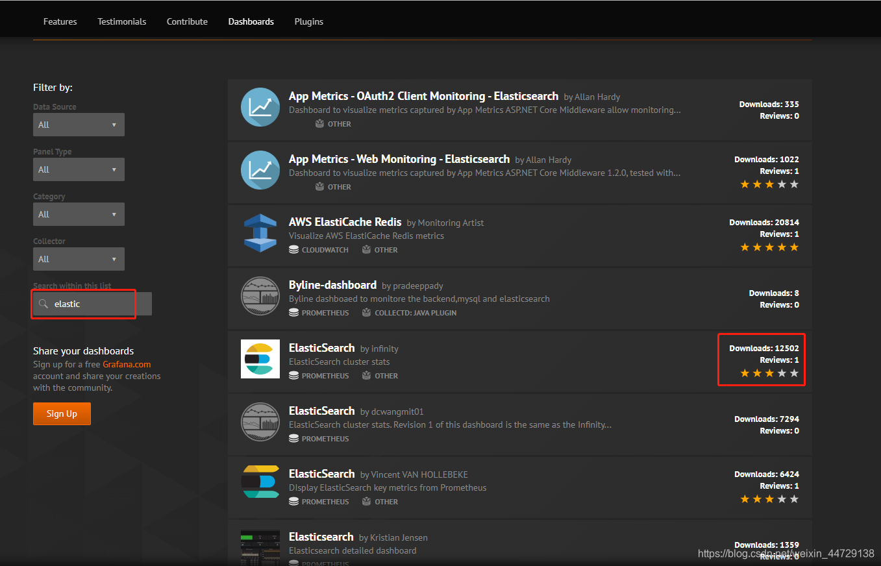This screenshot has width=881, height=566.
Task: Click the Kristian Jensen dashboard thumbnail
Action: 260,547
